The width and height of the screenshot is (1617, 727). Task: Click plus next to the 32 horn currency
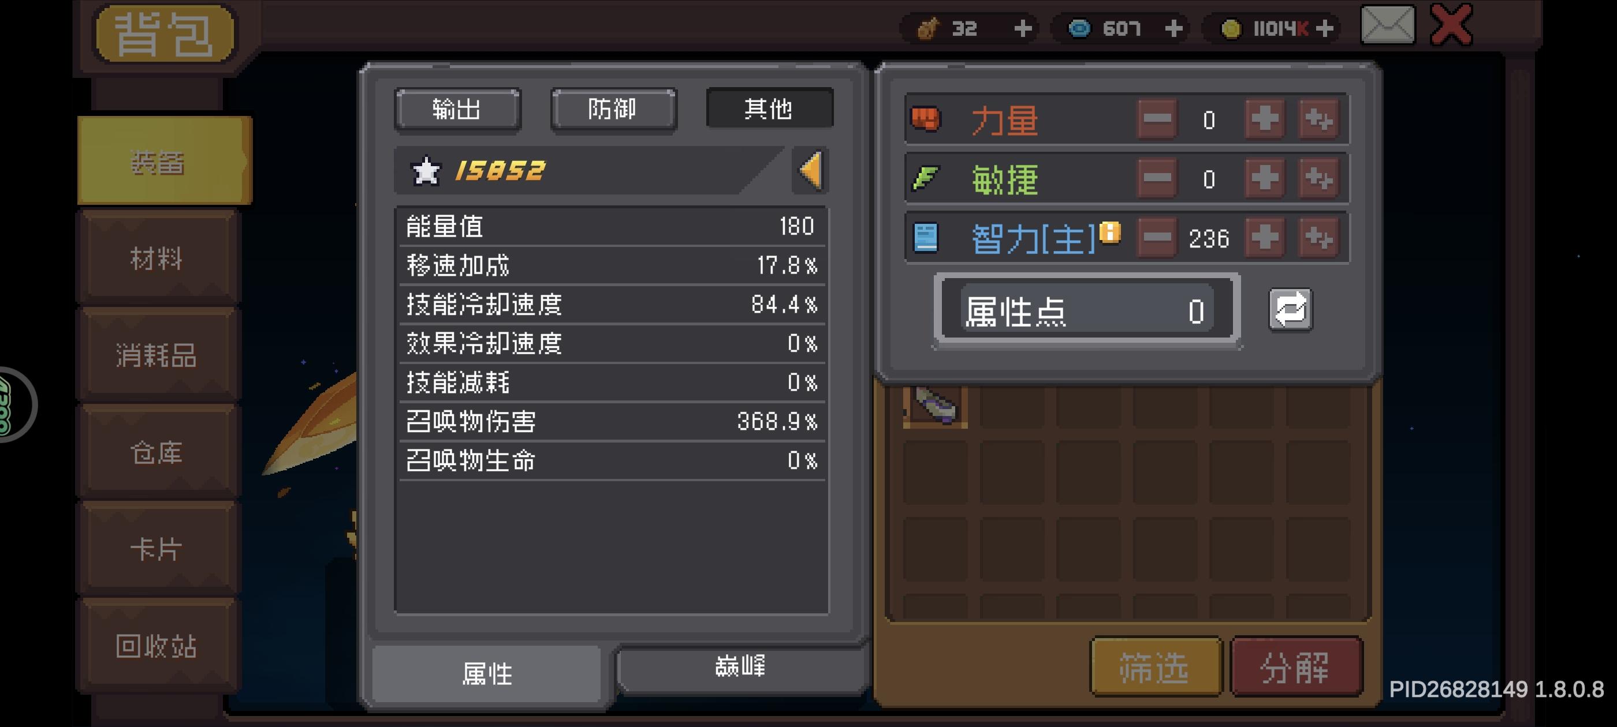pos(1023,28)
